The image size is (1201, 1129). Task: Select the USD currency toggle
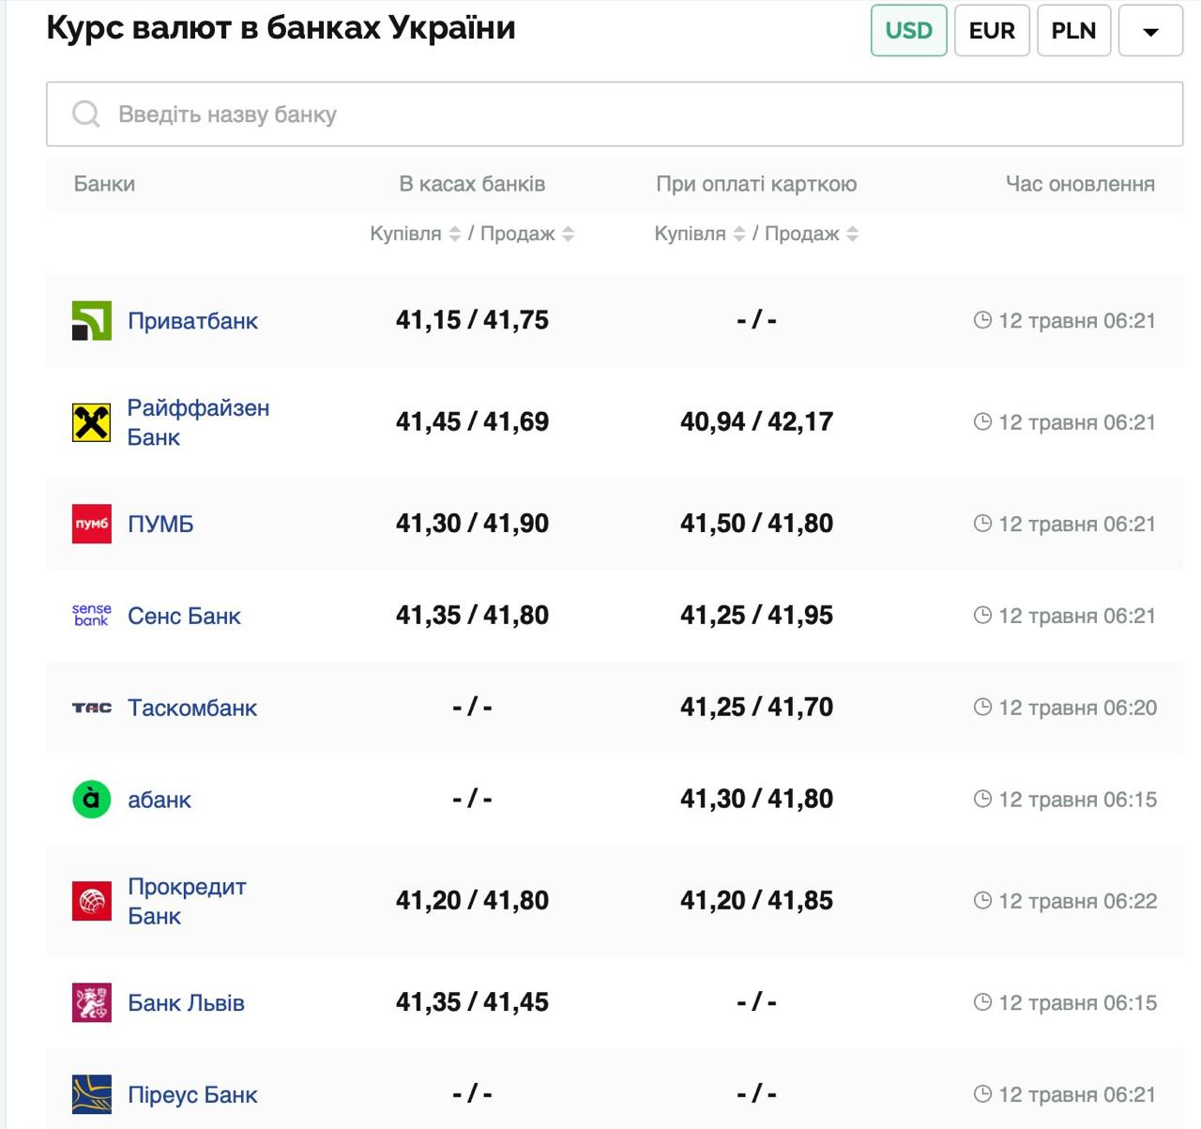(908, 31)
